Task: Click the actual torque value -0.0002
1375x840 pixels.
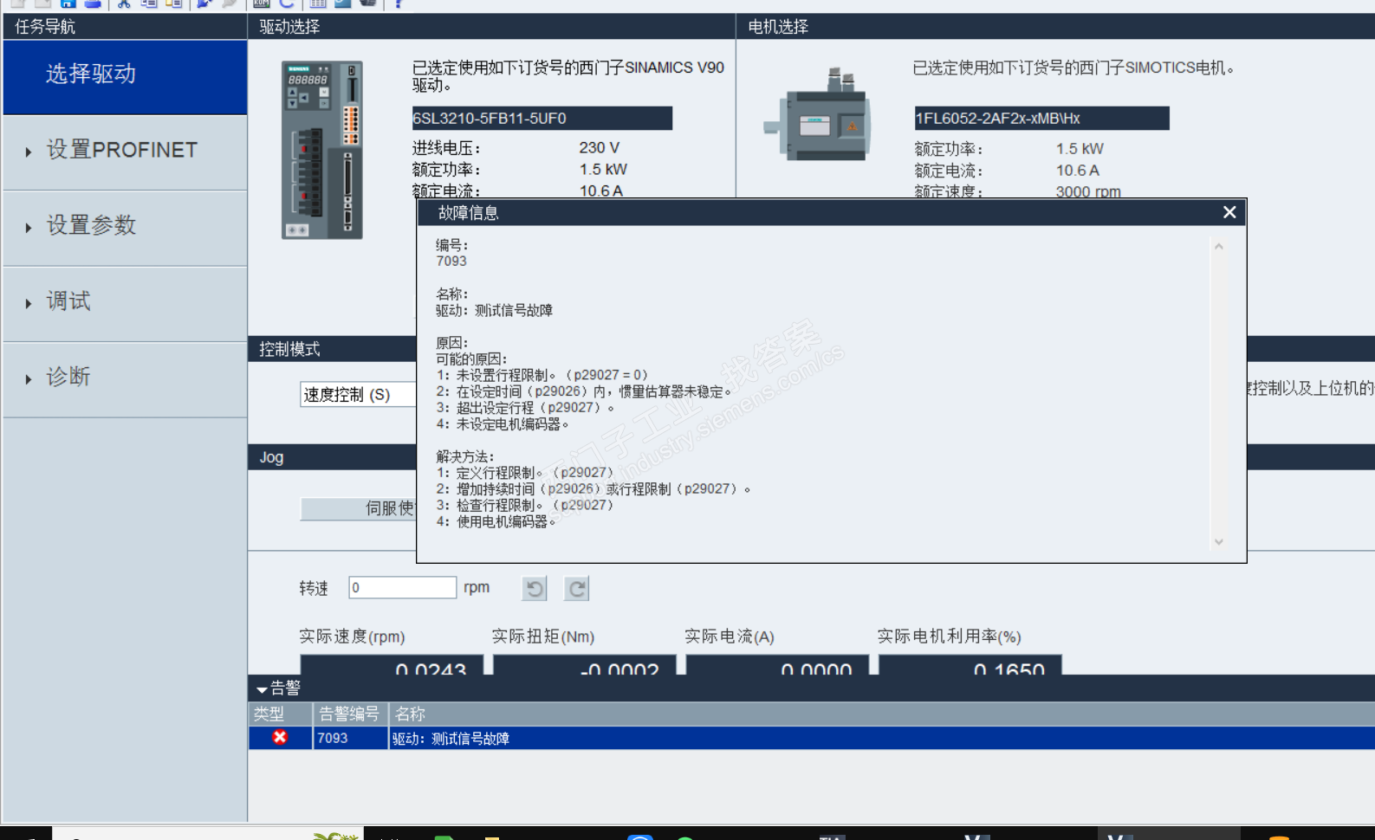Action: pyautogui.click(x=619, y=668)
